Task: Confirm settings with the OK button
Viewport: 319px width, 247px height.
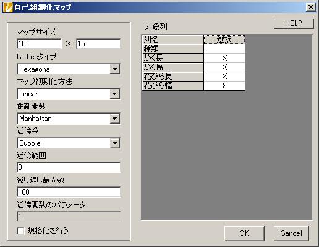Action: click(x=244, y=233)
